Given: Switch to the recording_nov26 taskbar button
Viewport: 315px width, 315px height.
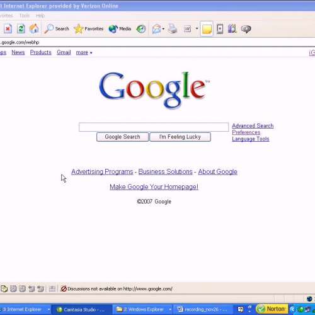Looking at the screenshot, I should pyautogui.click(x=203, y=309).
